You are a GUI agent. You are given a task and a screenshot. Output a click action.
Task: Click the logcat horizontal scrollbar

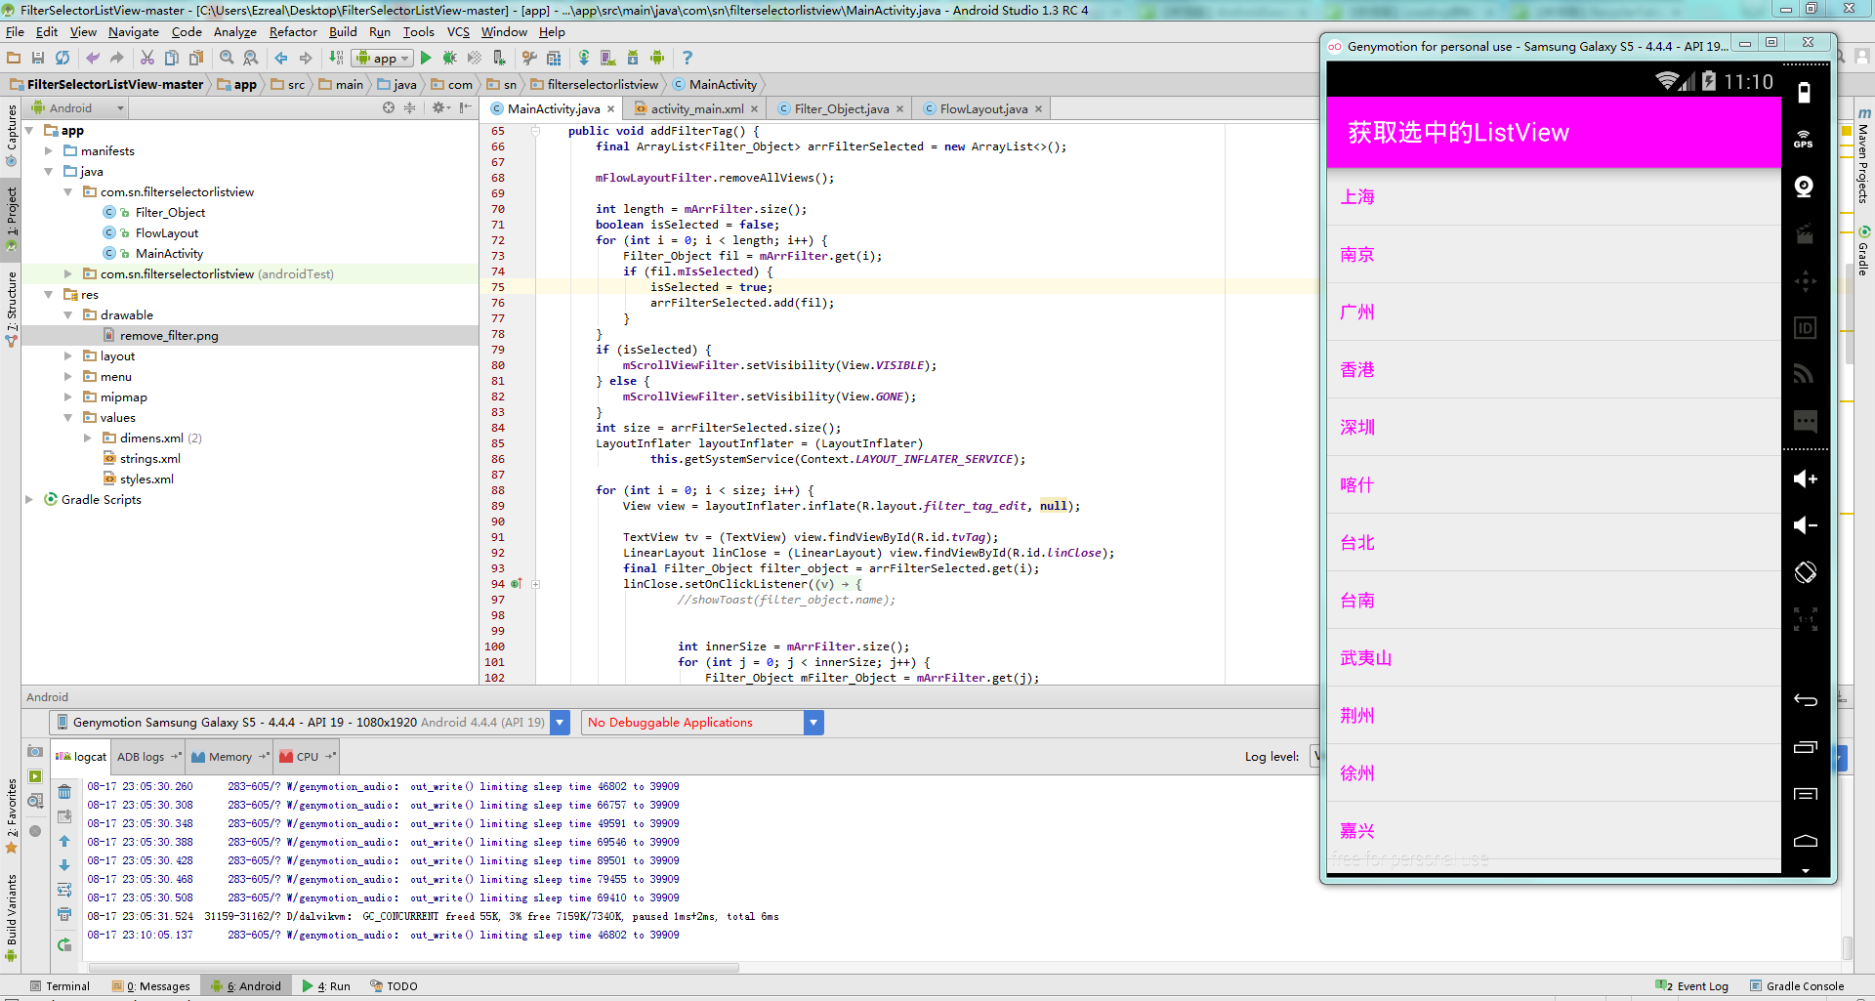click(x=413, y=968)
